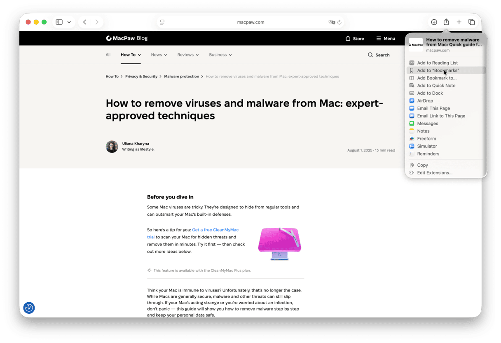The height and width of the screenshot is (343, 501).
Task: Select Add to Reading List
Action: pyautogui.click(x=437, y=63)
